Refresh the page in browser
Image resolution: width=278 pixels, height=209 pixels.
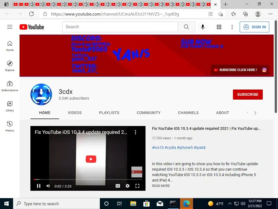tap(31, 14)
